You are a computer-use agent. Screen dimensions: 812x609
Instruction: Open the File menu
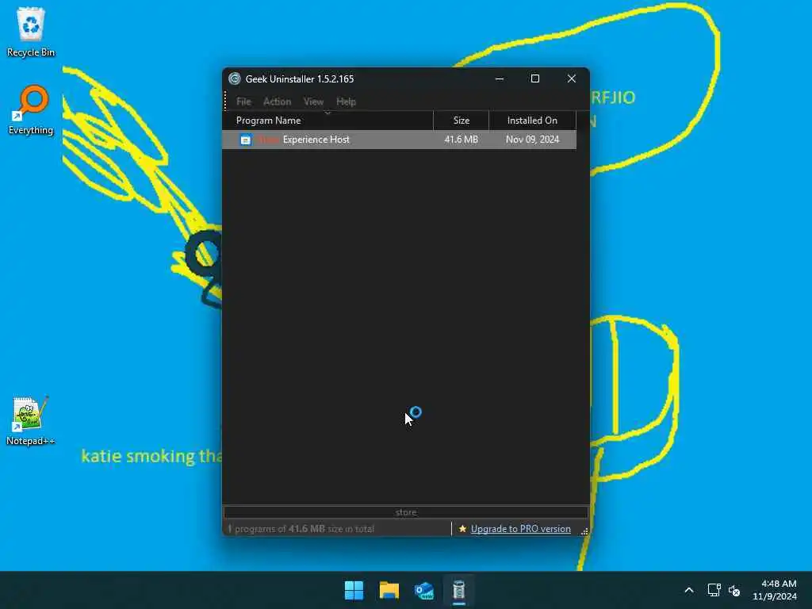click(243, 101)
